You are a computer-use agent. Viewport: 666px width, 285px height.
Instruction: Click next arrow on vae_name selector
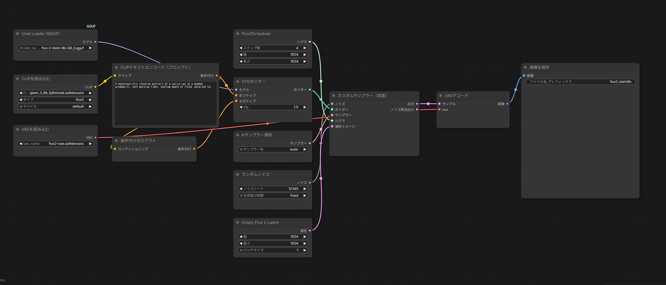click(x=90, y=144)
